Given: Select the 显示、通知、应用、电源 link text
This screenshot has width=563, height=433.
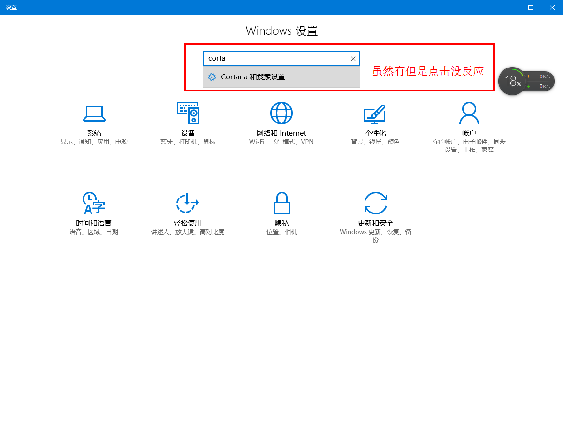Looking at the screenshot, I should [x=94, y=141].
